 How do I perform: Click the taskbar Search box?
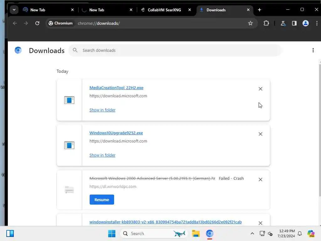point(154,233)
